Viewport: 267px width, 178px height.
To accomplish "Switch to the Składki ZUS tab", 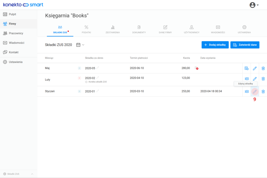I will 60,29.
